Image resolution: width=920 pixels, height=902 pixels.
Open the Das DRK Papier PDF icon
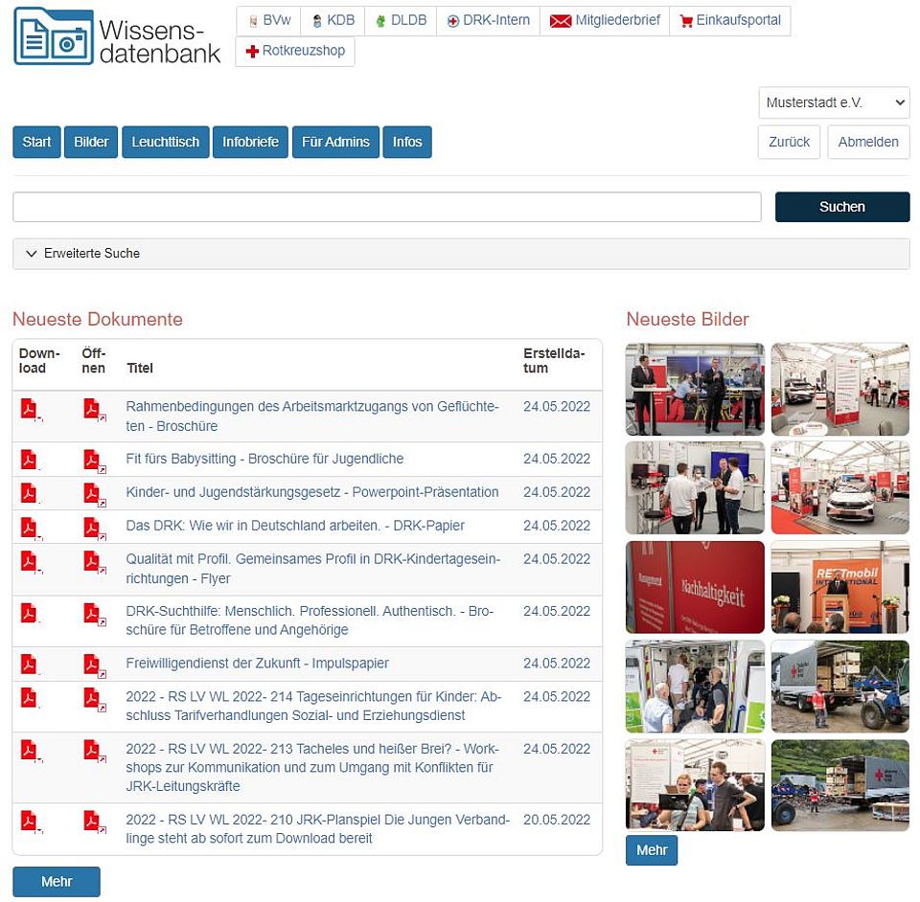pos(93,527)
